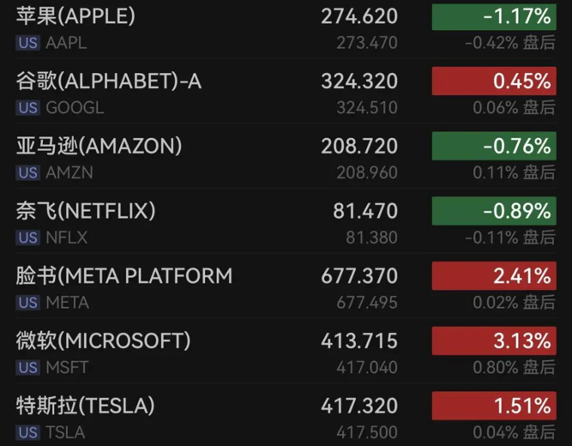Select the US badge next to NFLX
Image resolution: width=572 pixels, height=446 pixels.
click(x=27, y=238)
